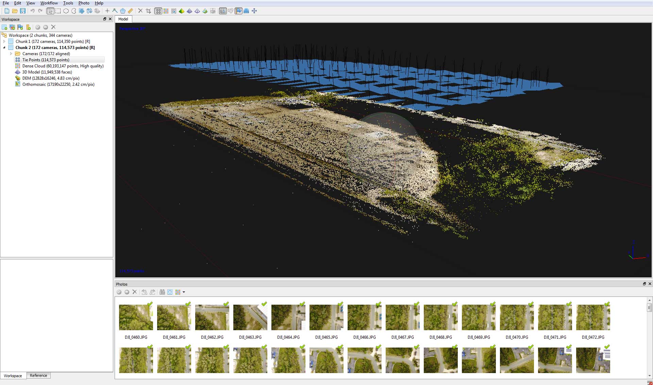Open the Workflow menu
This screenshot has width=653, height=385.
pos(49,3)
